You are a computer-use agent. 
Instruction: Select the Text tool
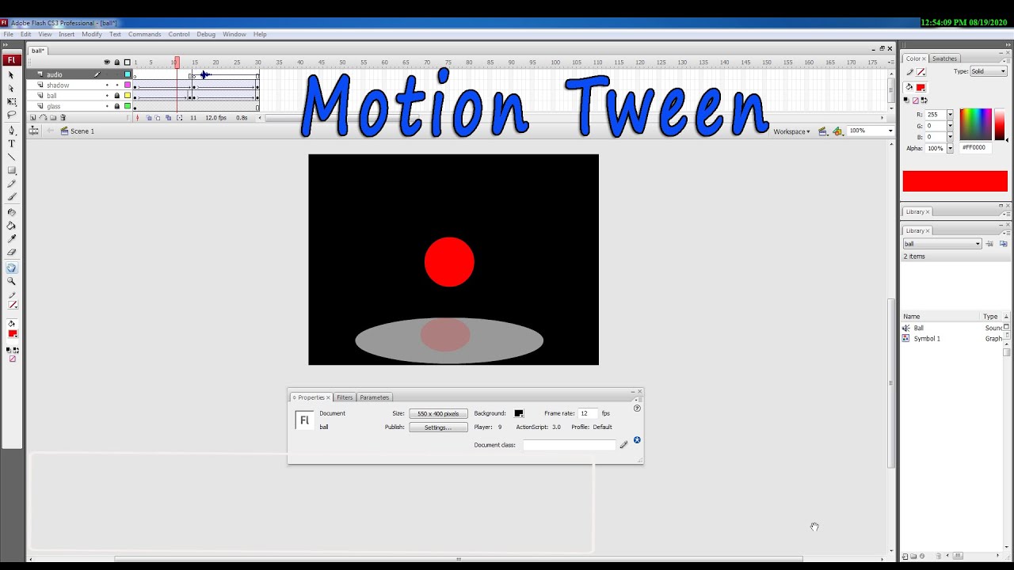click(x=11, y=144)
